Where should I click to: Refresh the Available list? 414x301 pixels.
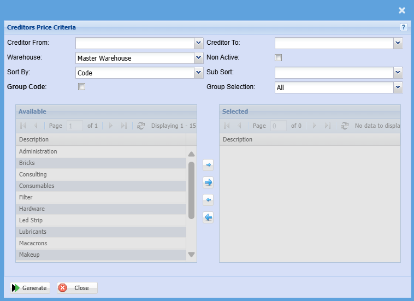[x=141, y=126]
